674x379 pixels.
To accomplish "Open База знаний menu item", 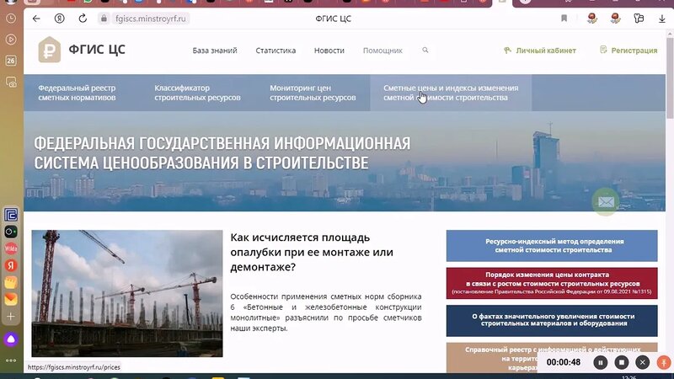I will coord(215,51).
